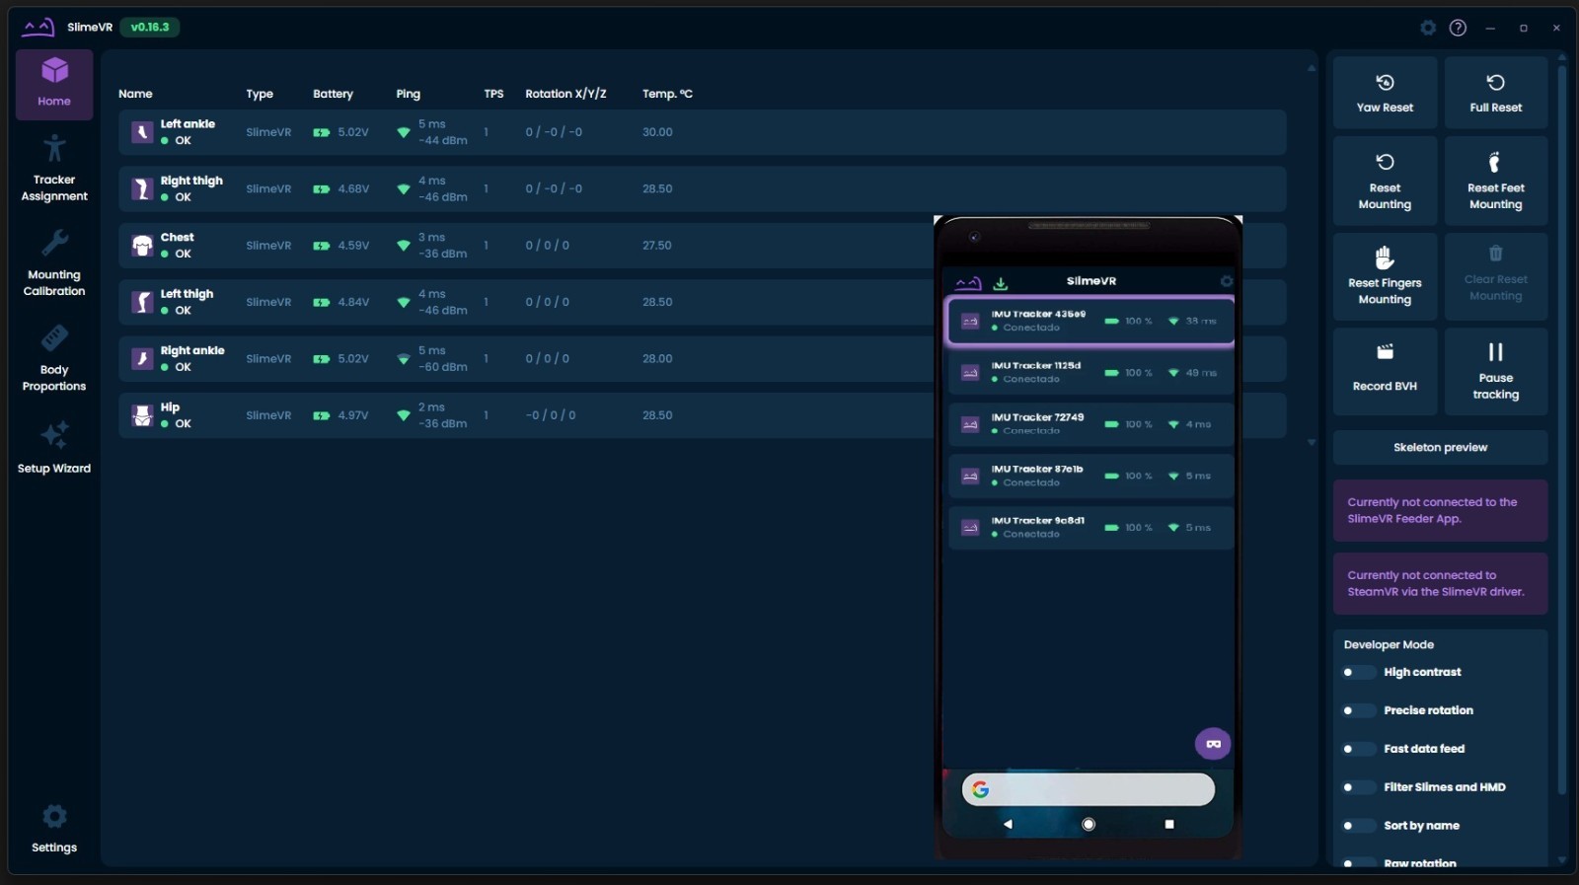
Task: Click the Google search bar on phone
Action: pos(1089,789)
